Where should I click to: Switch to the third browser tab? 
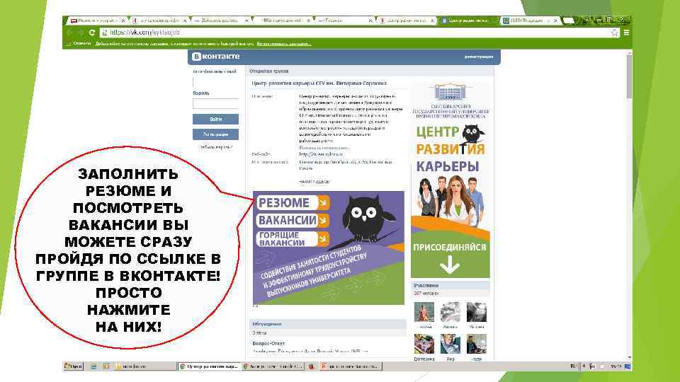[221, 21]
